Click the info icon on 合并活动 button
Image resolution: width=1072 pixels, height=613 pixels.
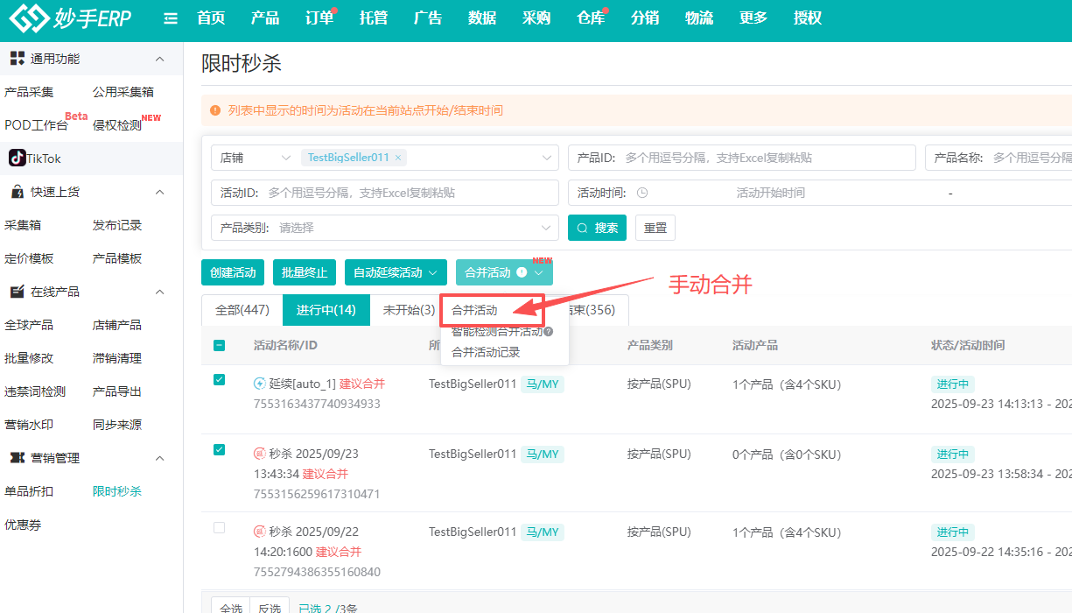tap(522, 272)
